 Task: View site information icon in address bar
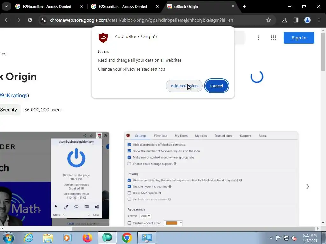(43, 20)
